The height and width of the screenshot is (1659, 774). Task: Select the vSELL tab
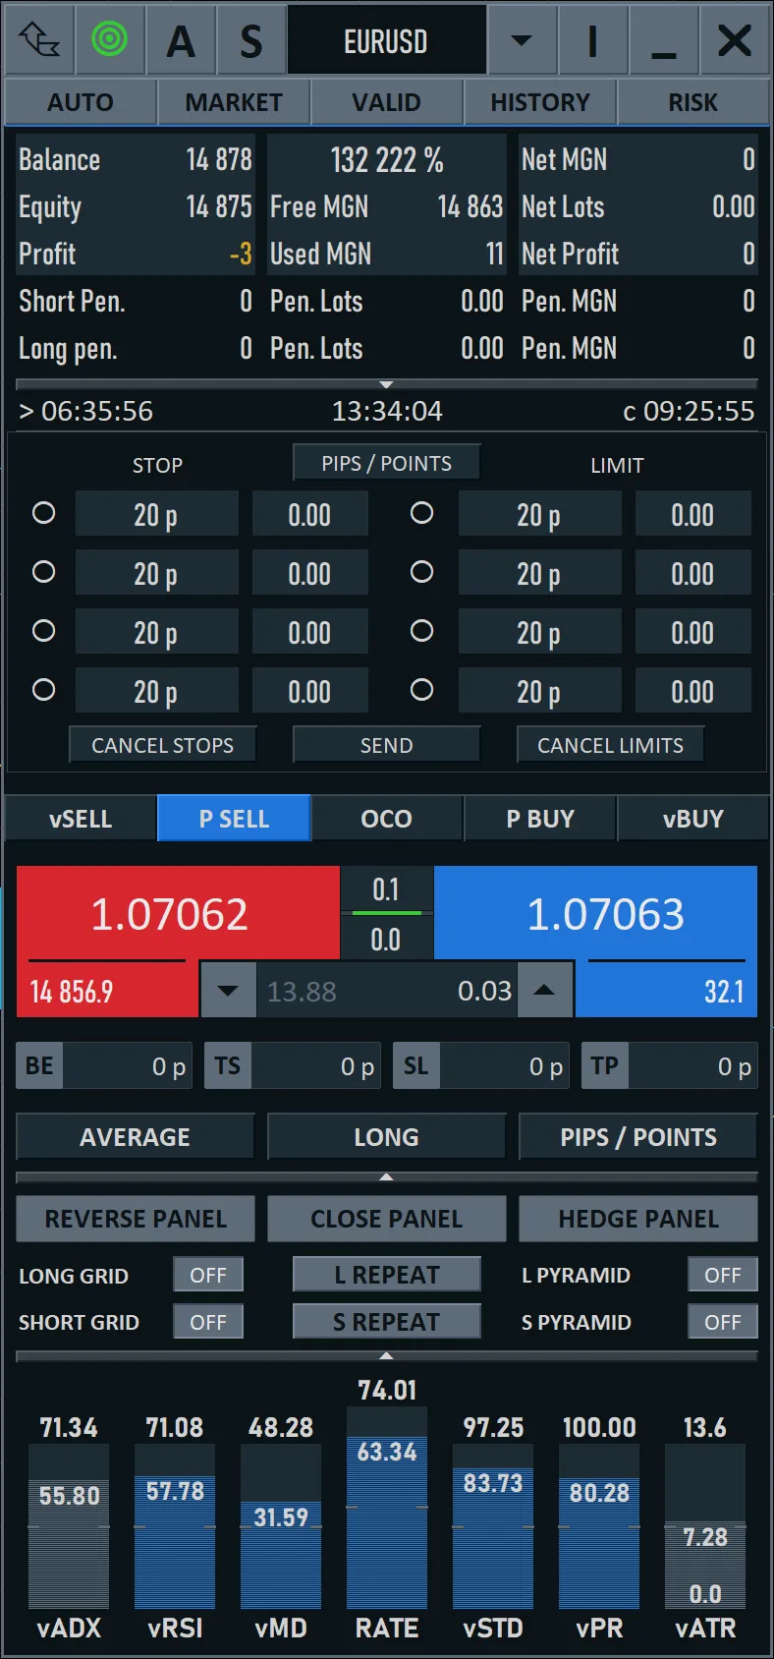tap(81, 819)
